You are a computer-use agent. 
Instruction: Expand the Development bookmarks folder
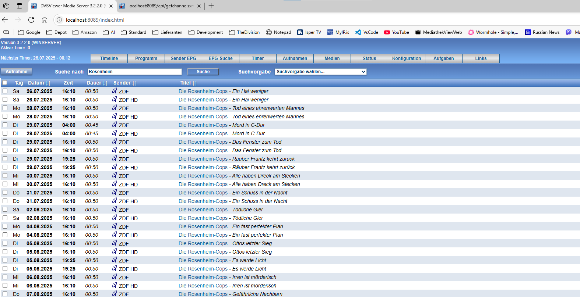[x=205, y=32]
